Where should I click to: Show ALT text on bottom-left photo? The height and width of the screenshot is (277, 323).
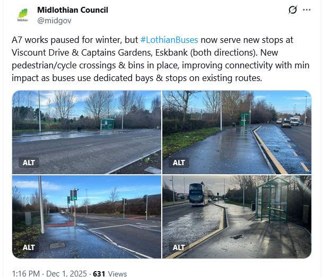pyautogui.click(x=29, y=247)
